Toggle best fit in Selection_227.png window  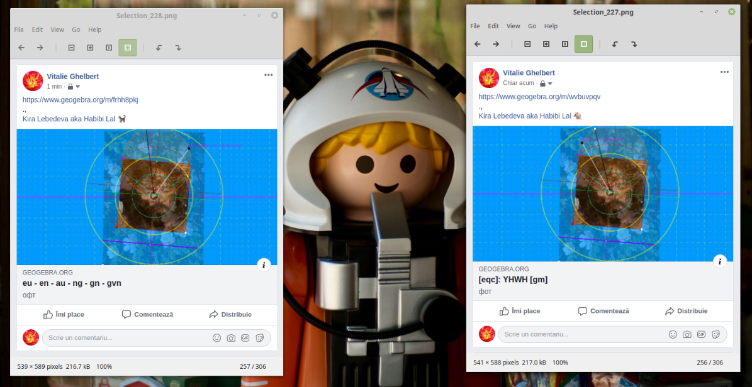pos(583,44)
